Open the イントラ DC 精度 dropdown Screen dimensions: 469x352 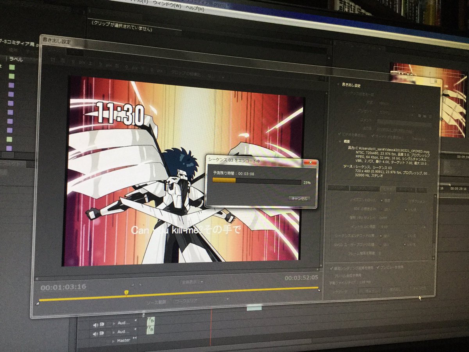coord(403,227)
